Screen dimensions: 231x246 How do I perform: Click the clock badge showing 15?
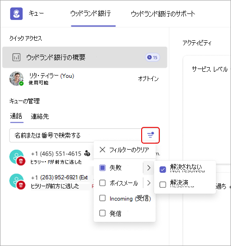point(152,57)
